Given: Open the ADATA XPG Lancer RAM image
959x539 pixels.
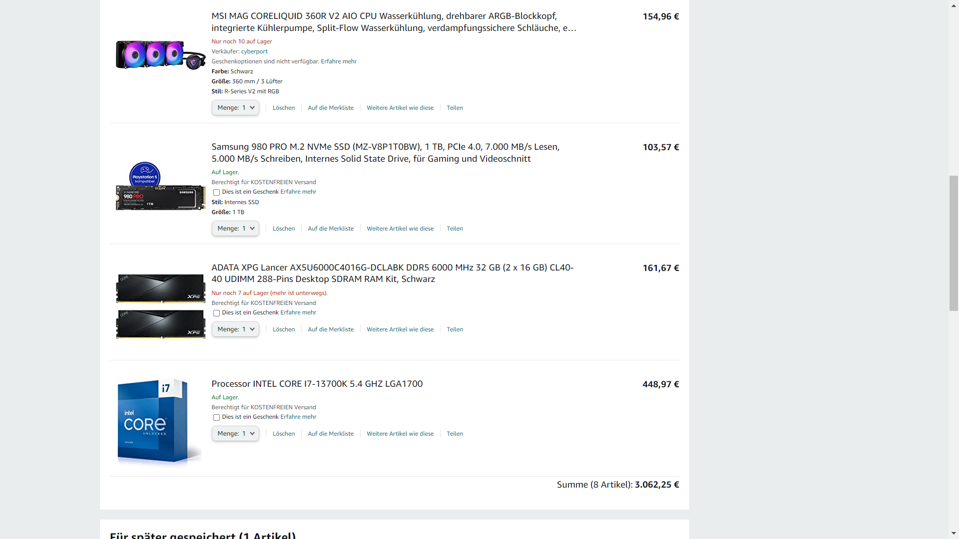Looking at the screenshot, I should coord(160,306).
